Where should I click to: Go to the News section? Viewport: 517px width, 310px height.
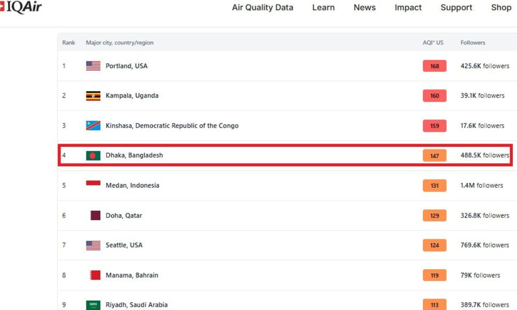364,8
